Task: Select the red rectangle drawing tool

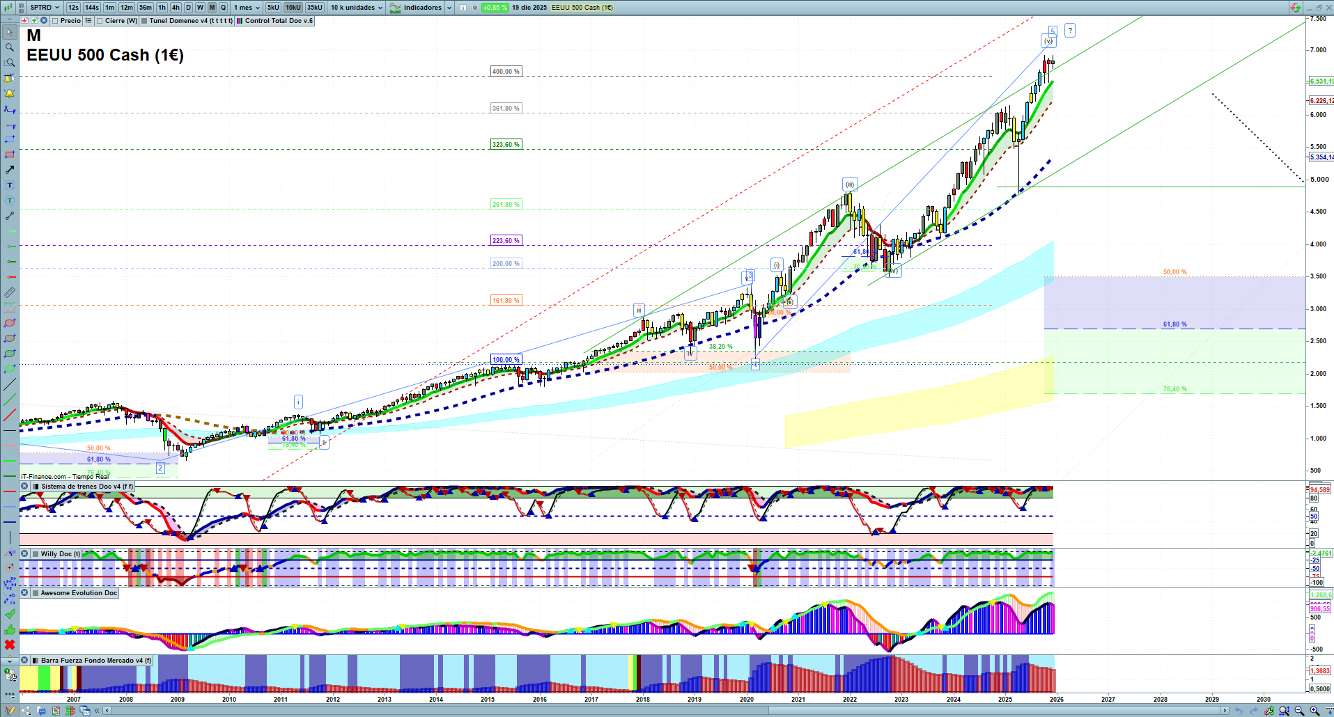Action: click(10, 155)
